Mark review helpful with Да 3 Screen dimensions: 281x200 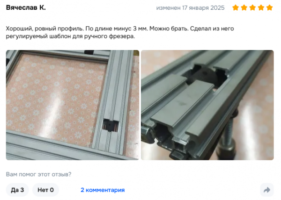(x=17, y=190)
